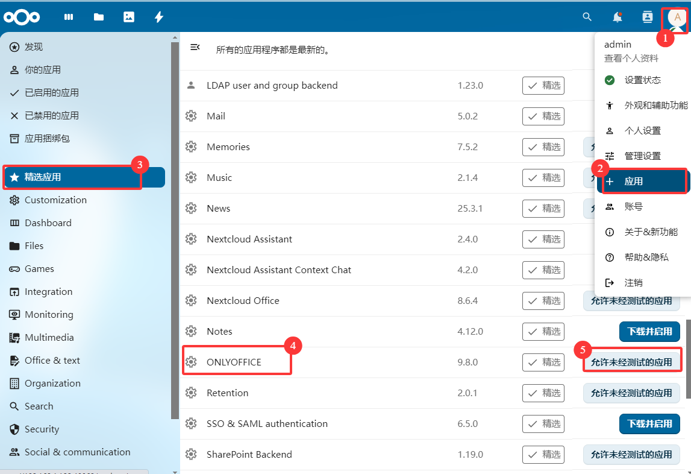This screenshot has height=474, width=691.
Task: Open the Dashboard icon in top bar
Action: (69, 17)
